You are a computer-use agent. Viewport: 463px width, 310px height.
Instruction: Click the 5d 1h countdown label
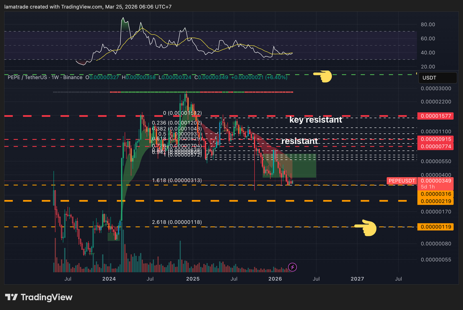tap(428, 187)
